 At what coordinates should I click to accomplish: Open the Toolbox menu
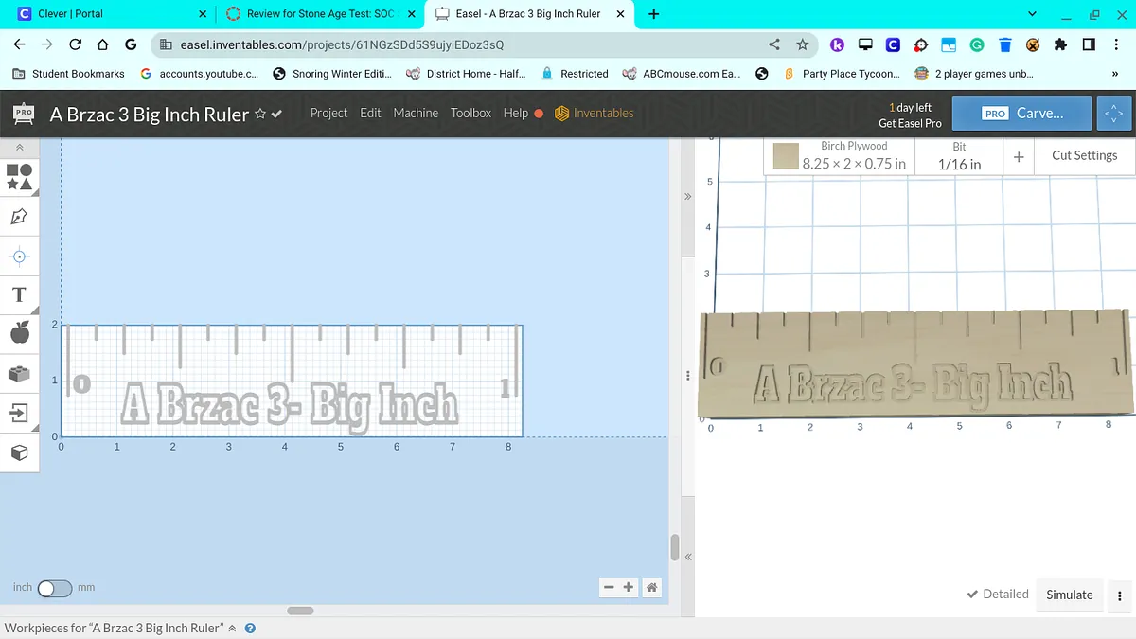470,113
